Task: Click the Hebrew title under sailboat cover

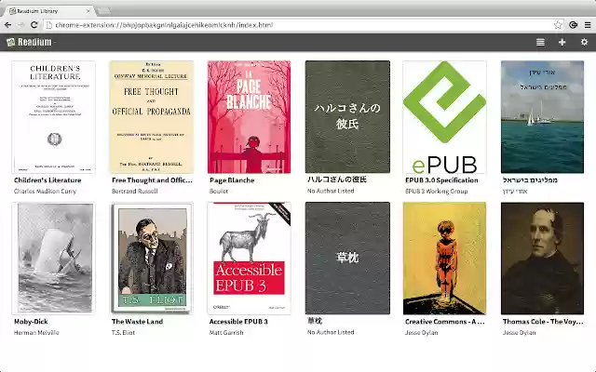Action: coord(530,179)
